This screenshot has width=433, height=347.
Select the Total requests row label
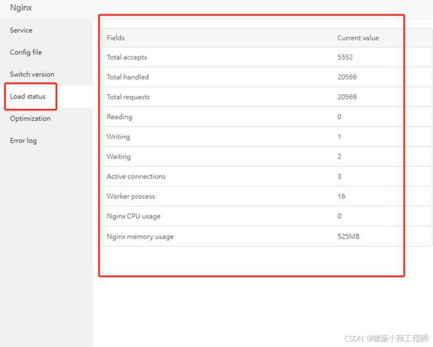128,97
